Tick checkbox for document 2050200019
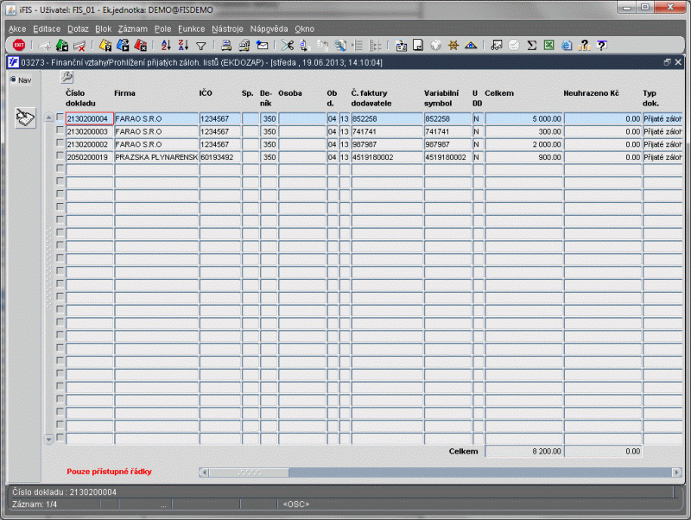The image size is (691, 520). 60,156
